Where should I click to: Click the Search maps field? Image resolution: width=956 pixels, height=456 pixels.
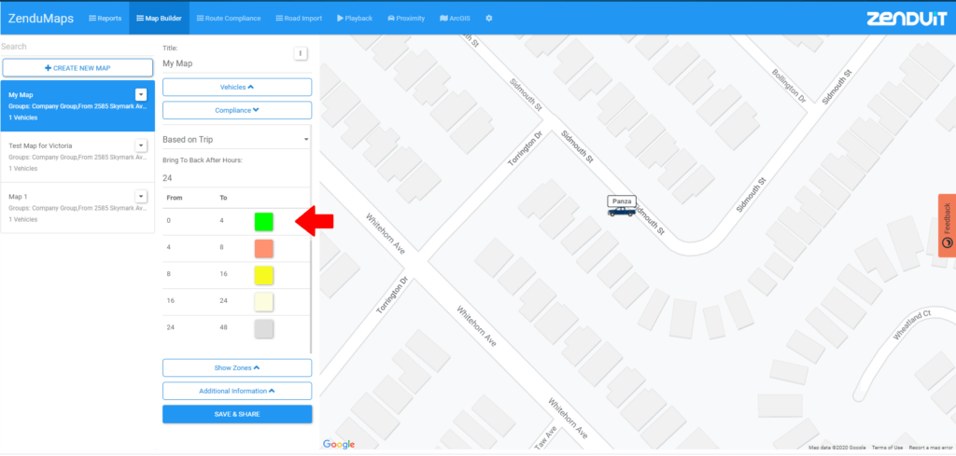click(x=77, y=47)
